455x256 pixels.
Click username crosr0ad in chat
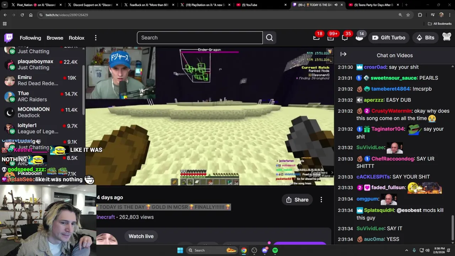(x=375, y=67)
